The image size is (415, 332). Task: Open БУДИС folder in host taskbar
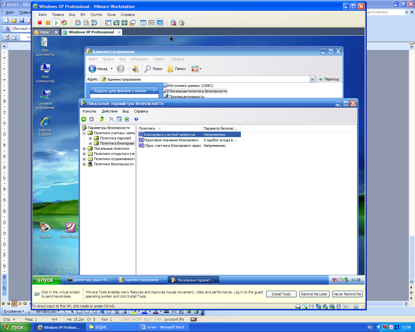click(x=113, y=327)
